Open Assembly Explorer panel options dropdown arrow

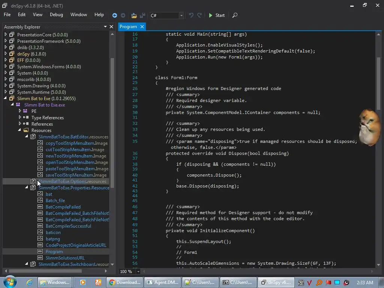(x=105, y=27)
